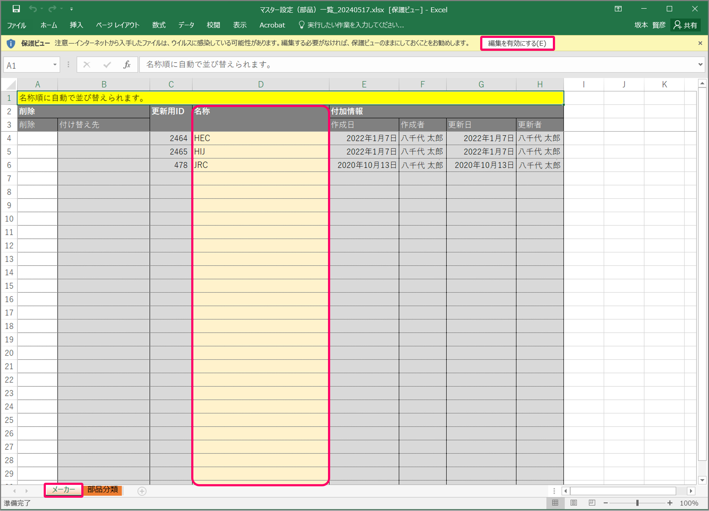Click the 共有 share button
This screenshot has height=511, width=709.
click(x=685, y=25)
